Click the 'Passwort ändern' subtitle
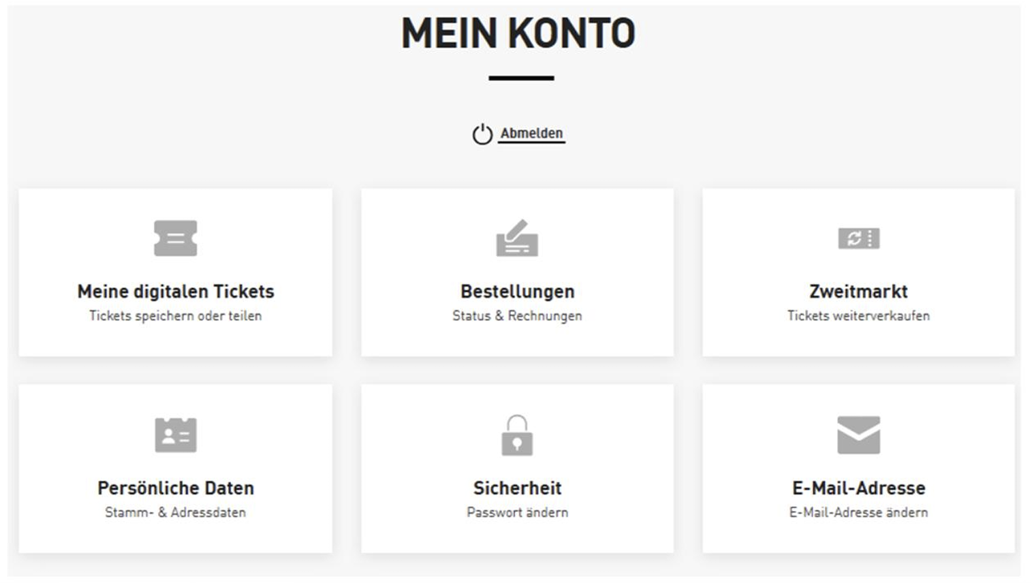The width and height of the screenshot is (1032, 583). tap(517, 512)
